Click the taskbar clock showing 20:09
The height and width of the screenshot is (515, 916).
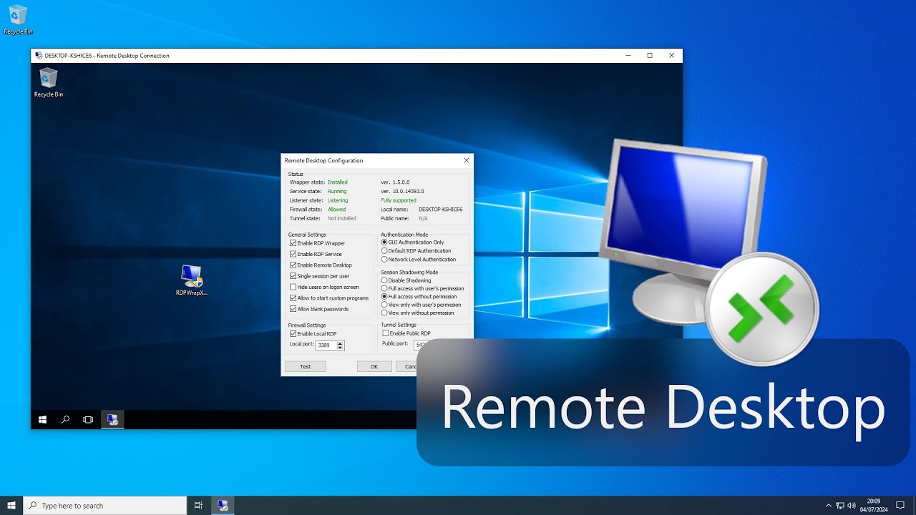pyautogui.click(x=874, y=506)
